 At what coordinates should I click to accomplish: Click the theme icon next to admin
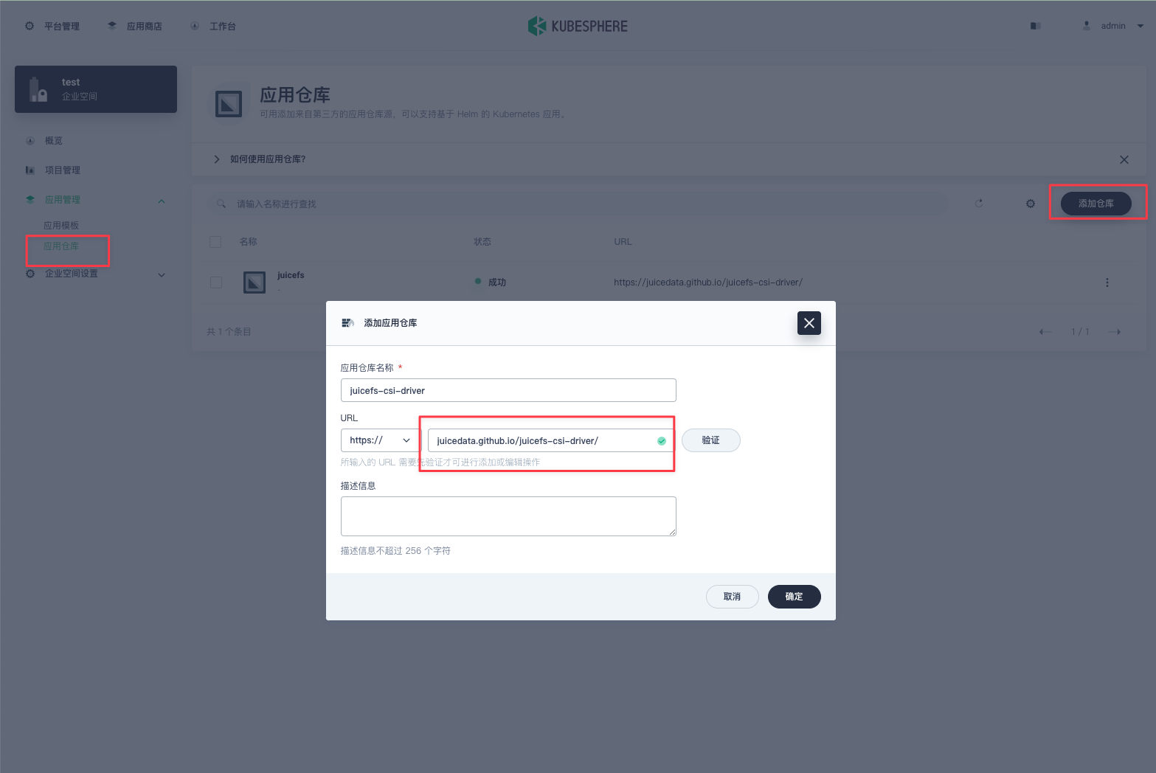tap(1035, 25)
